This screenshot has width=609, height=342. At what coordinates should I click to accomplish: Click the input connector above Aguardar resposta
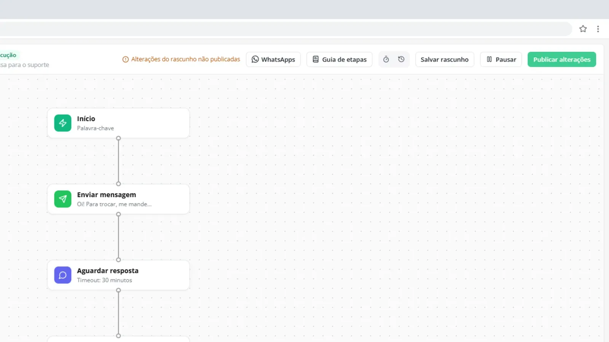click(x=118, y=260)
